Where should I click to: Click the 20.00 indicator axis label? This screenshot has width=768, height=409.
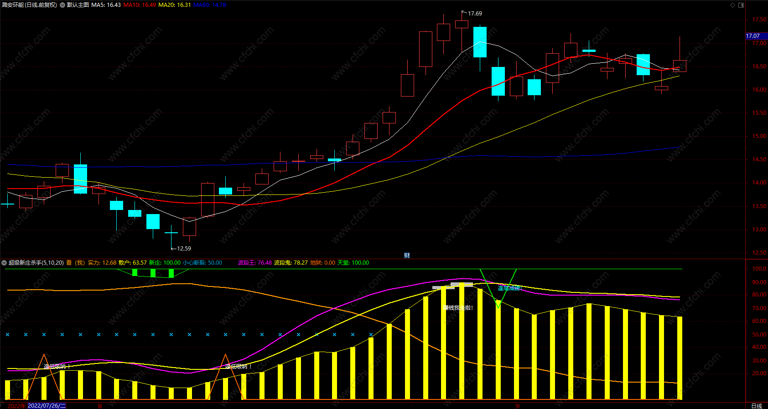[759, 373]
